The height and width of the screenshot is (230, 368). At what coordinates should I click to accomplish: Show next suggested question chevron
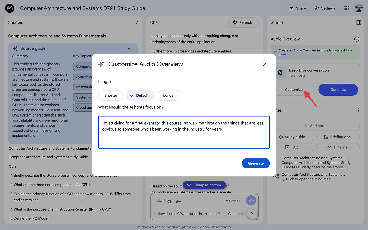252,214
